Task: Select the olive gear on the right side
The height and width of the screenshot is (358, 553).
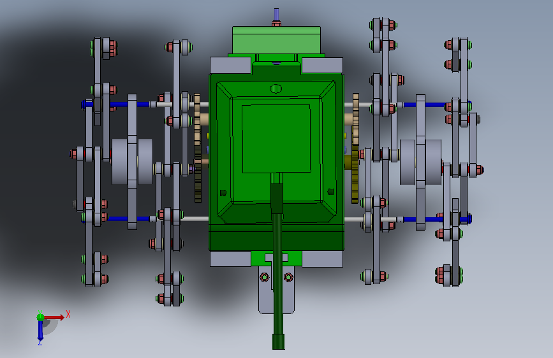Action: point(355,175)
